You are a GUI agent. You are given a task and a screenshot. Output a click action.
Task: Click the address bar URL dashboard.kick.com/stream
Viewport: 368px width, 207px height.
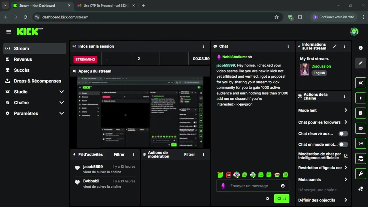[x=65, y=17]
